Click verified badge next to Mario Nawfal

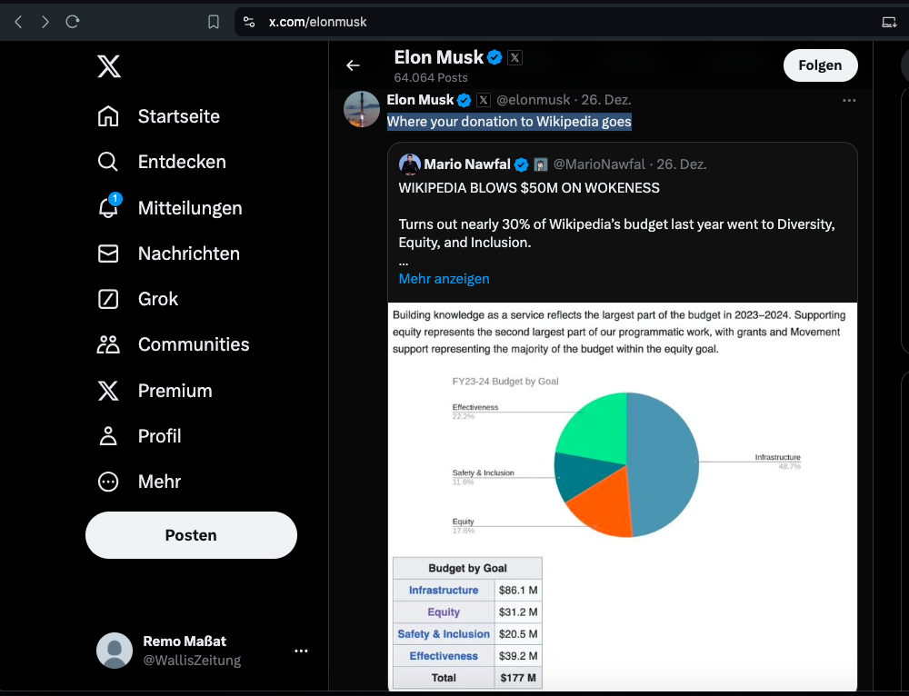click(x=521, y=164)
